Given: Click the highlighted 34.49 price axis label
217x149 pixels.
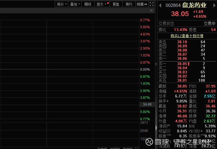Looking at the screenshot, I should click(147, 104).
